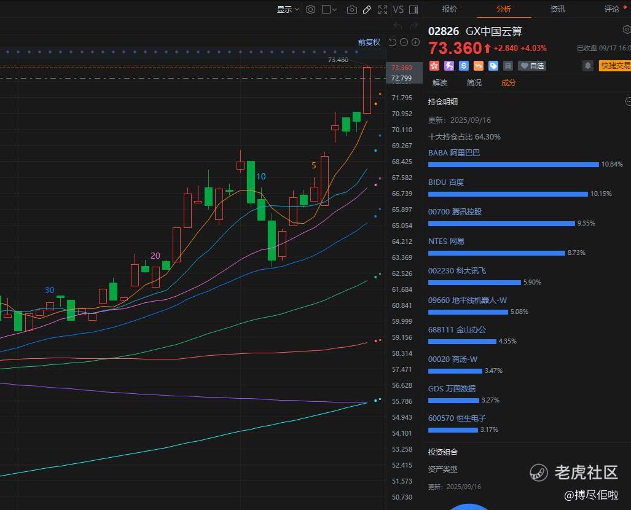Switch to the 分析 tab
The width and height of the screenshot is (631, 510).
(503, 9)
